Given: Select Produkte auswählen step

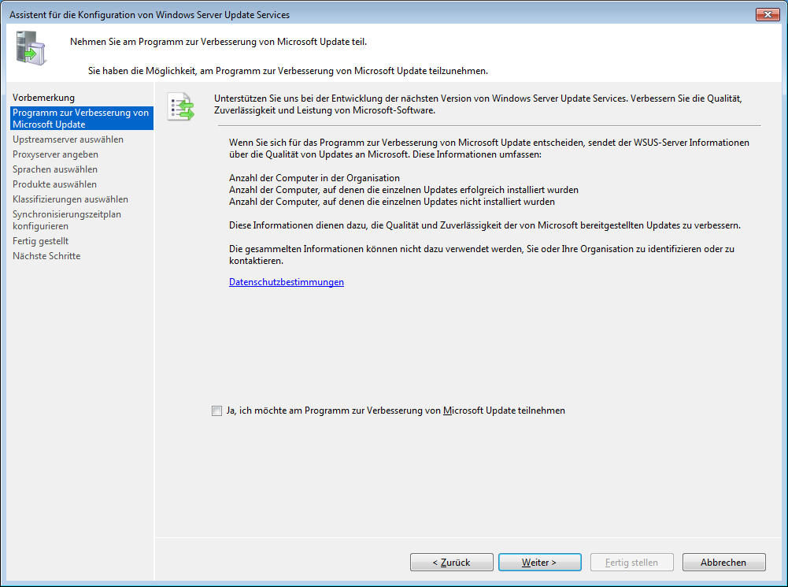Looking at the screenshot, I should click(54, 184).
